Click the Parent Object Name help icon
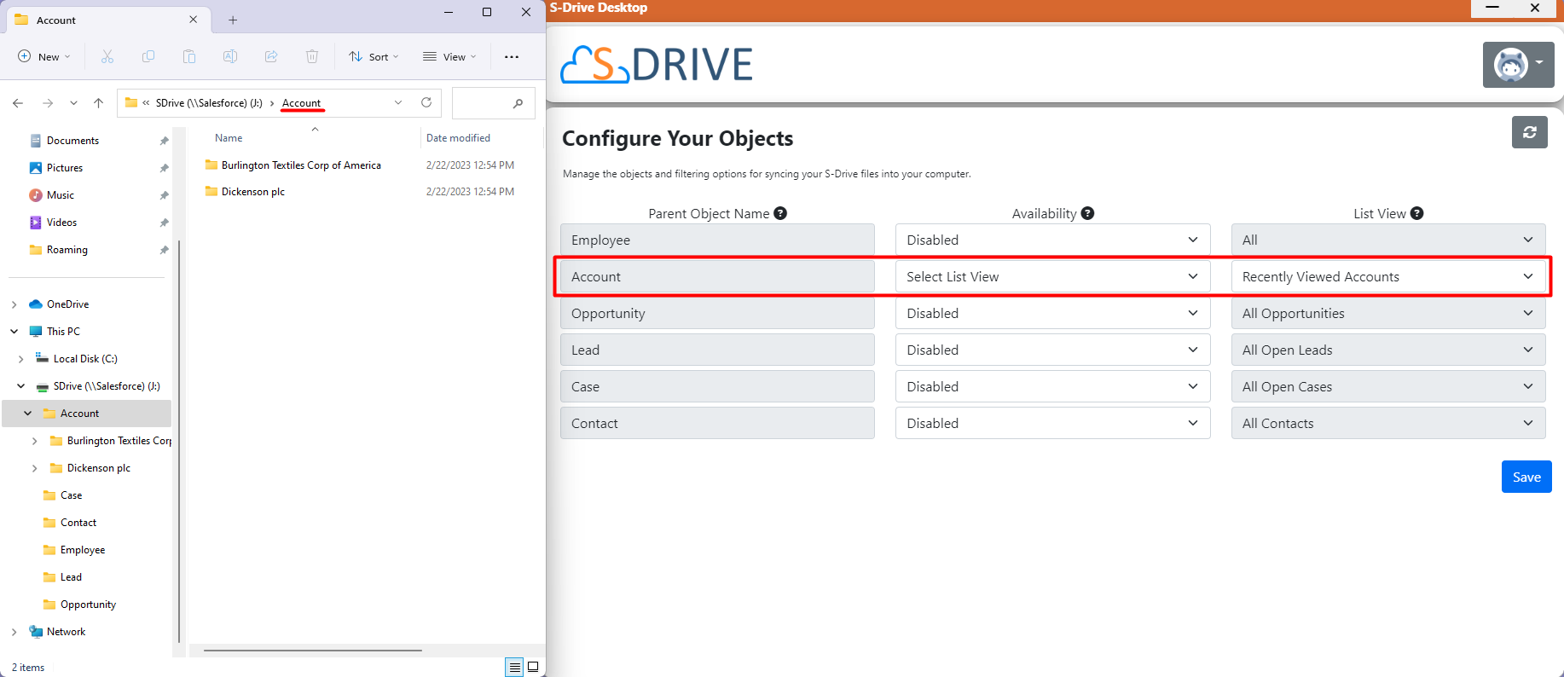Viewport: 1564px width, 677px height. click(x=780, y=213)
